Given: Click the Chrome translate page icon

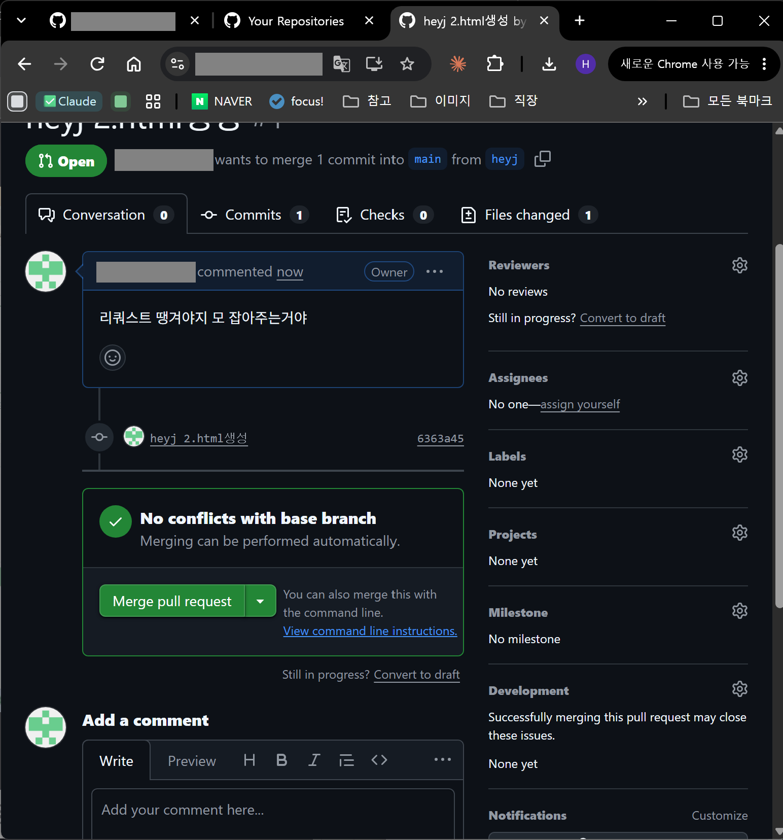Looking at the screenshot, I should coord(341,64).
